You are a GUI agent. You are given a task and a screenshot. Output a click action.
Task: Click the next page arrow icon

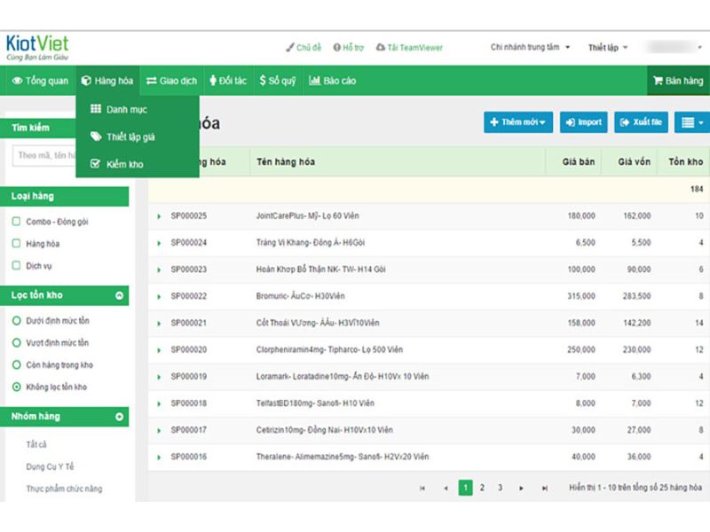click(521, 489)
